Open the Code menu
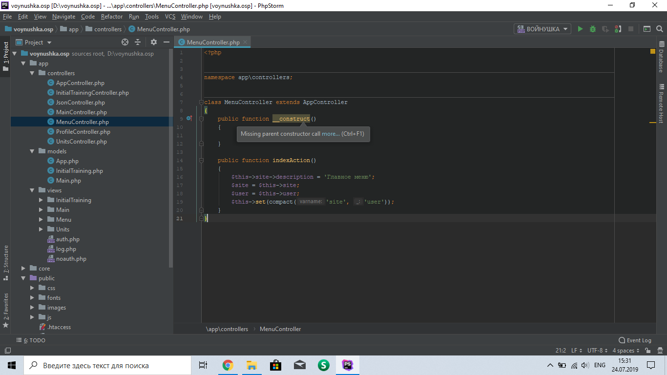Screen dimensions: 667x375 point(88,17)
